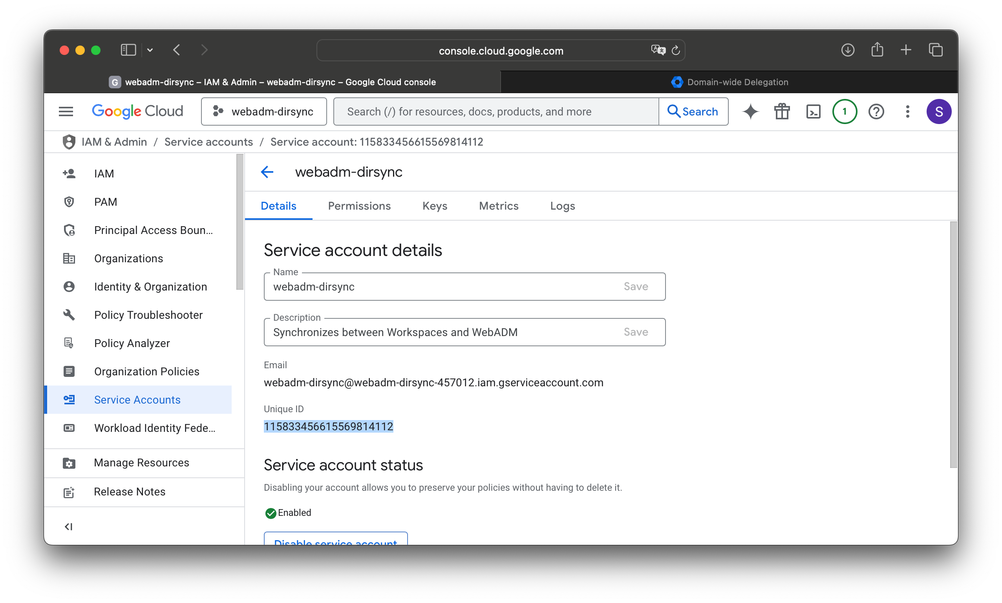Collapse the left navigation panel

[68, 526]
